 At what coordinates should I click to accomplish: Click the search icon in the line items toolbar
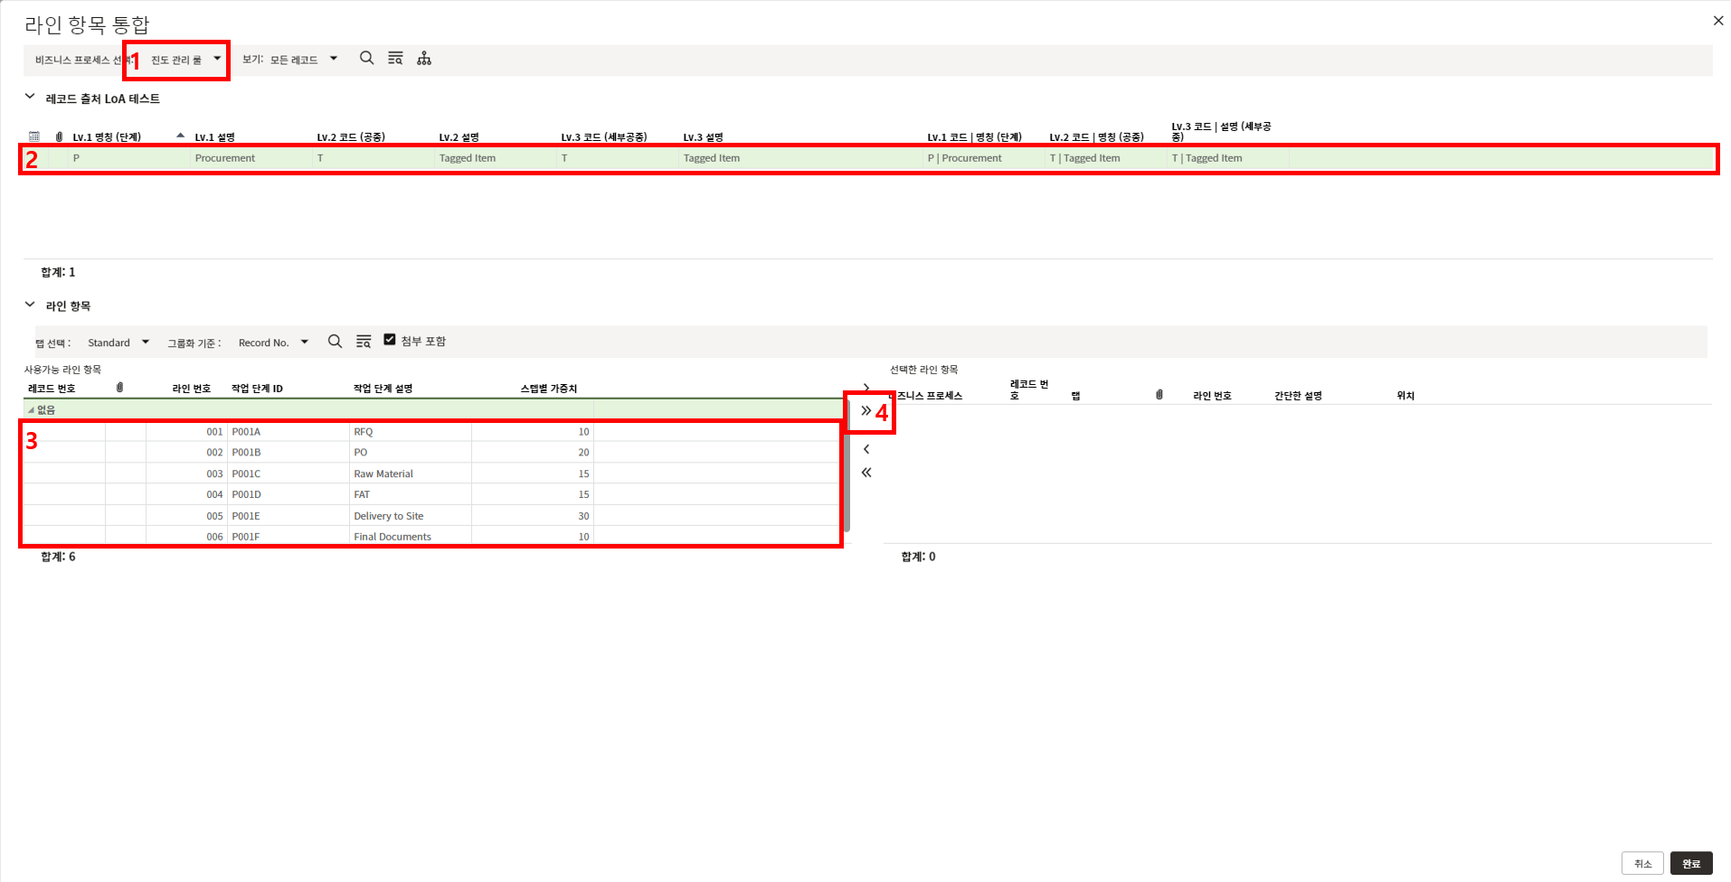[x=335, y=342]
